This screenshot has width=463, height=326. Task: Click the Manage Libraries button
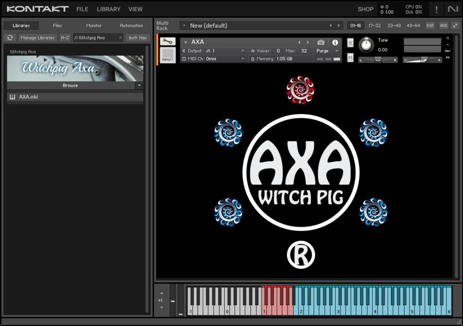(37, 38)
